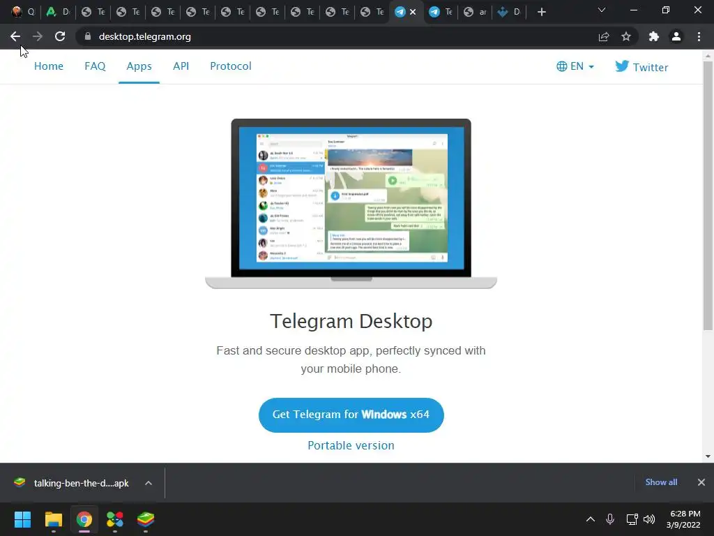Open the Chrome profile avatar

click(x=676, y=36)
